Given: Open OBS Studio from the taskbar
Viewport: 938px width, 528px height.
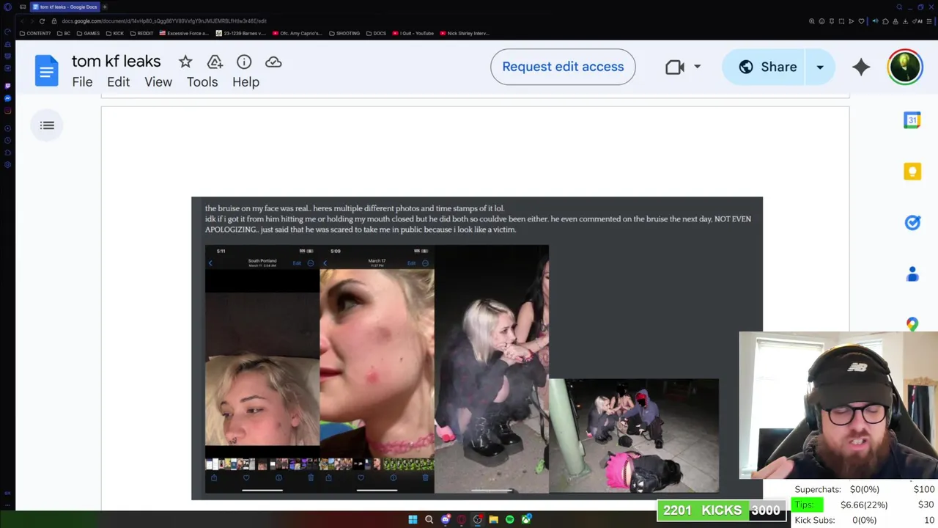Looking at the screenshot, I should click(x=477, y=519).
